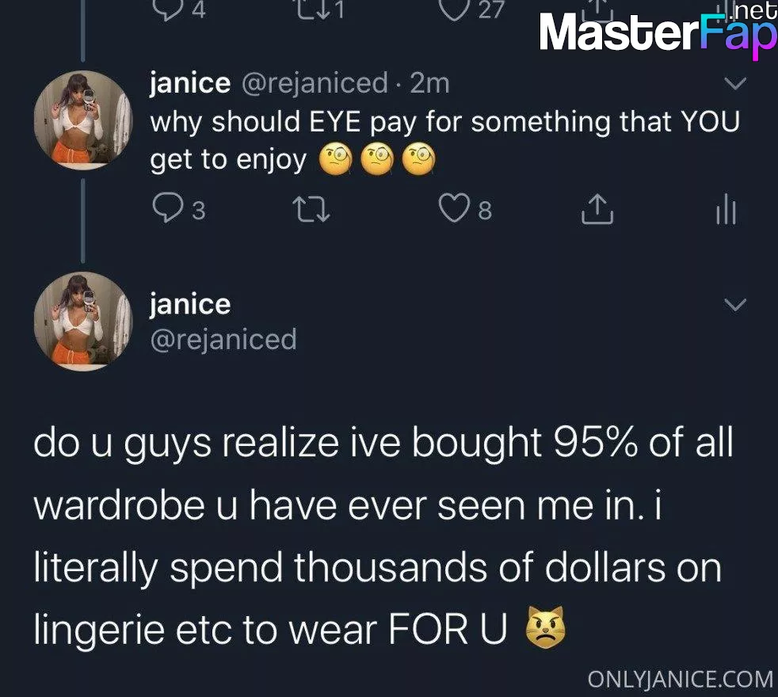The width and height of the screenshot is (778, 697).
Task: Click the ONLYJANICE.COM watermark
Action: point(681,679)
